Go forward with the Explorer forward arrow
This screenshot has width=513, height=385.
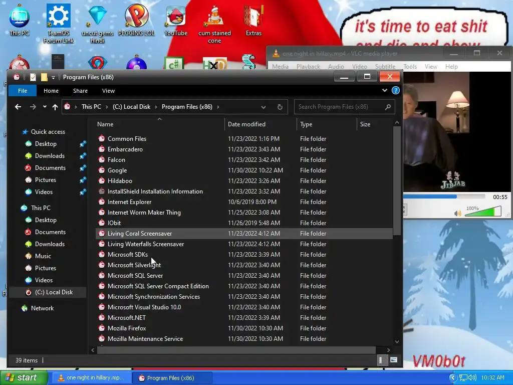point(33,107)
